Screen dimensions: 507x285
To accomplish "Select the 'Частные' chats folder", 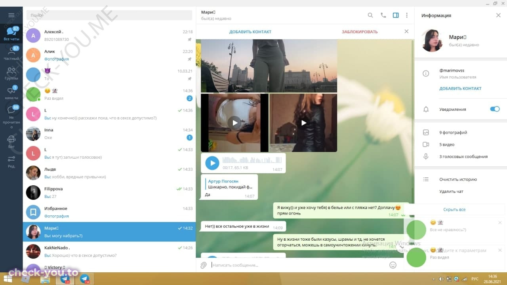I will click(11, 53).
